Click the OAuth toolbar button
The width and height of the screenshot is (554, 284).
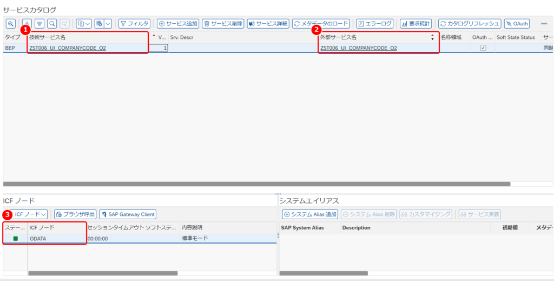coord(517,24)
